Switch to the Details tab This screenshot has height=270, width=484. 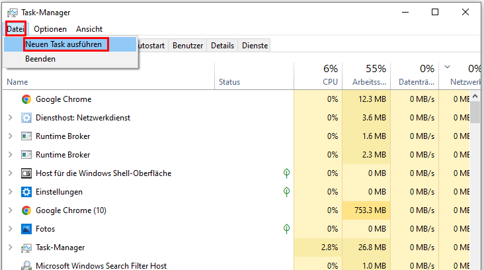coord(222,46)
